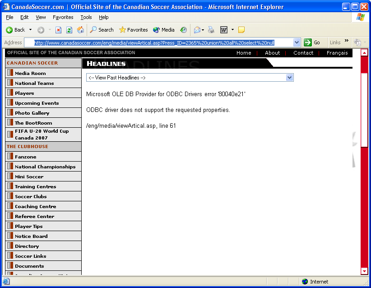Open the View menu
Viewport: 371px width, 288px height.
pos(41,17)
